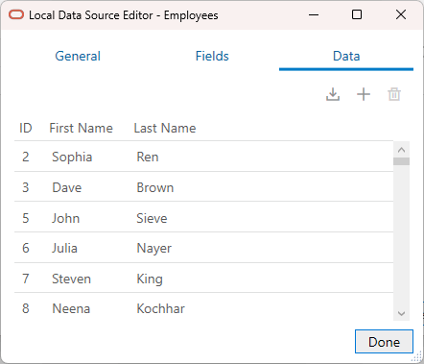Click scrollbar up arrow
Screen dimensions: 424x364
[x=402, y=150]
